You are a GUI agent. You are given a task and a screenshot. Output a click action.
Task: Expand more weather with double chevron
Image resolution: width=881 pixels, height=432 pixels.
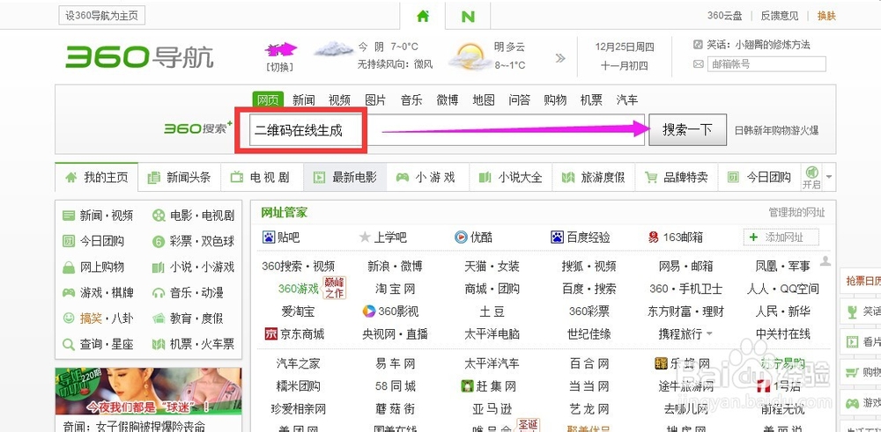(560, 58)
